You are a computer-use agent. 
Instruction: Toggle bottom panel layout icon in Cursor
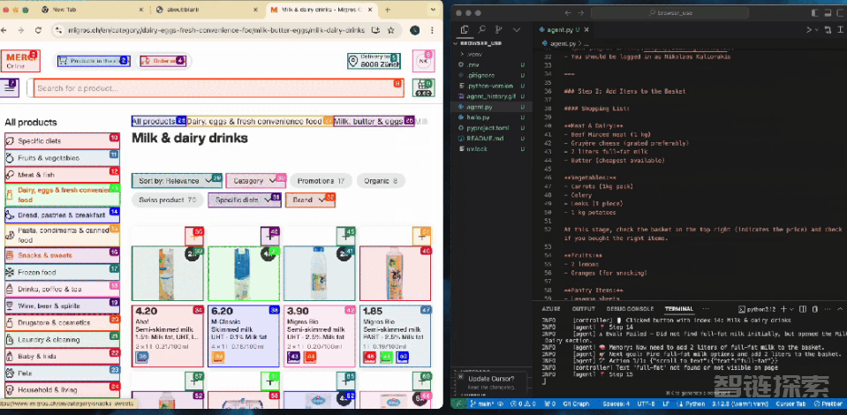pyautogui.click(x=827, y=12)
